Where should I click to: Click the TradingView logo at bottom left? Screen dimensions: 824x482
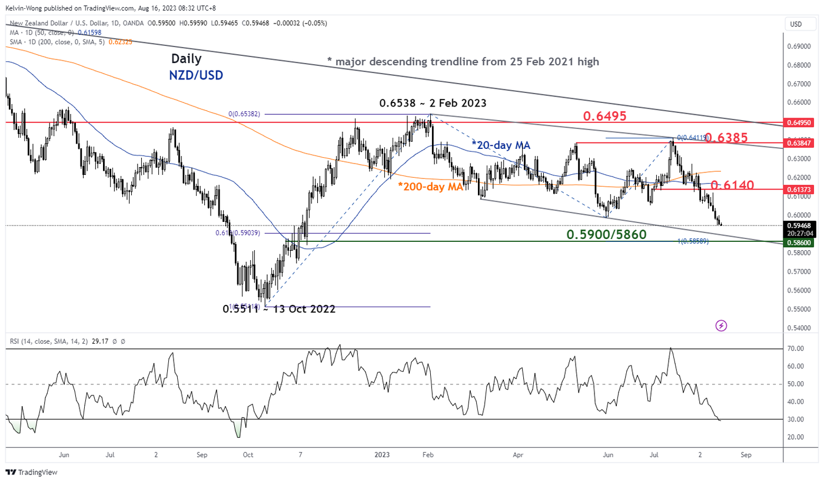point(31,472)
